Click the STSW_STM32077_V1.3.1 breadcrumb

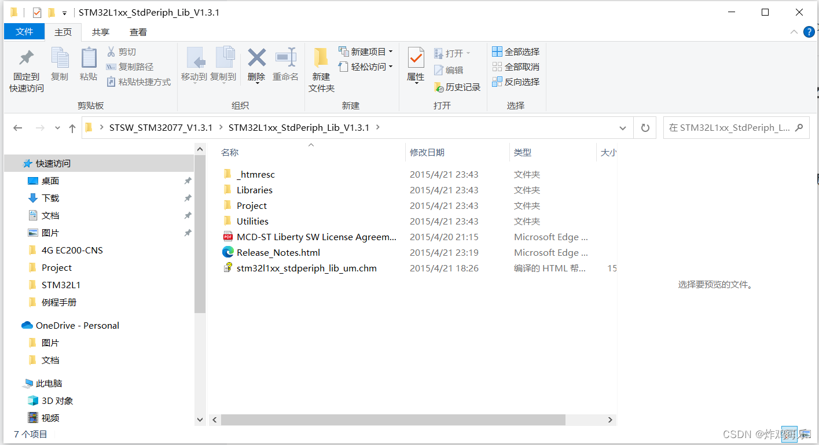point(161,127)
